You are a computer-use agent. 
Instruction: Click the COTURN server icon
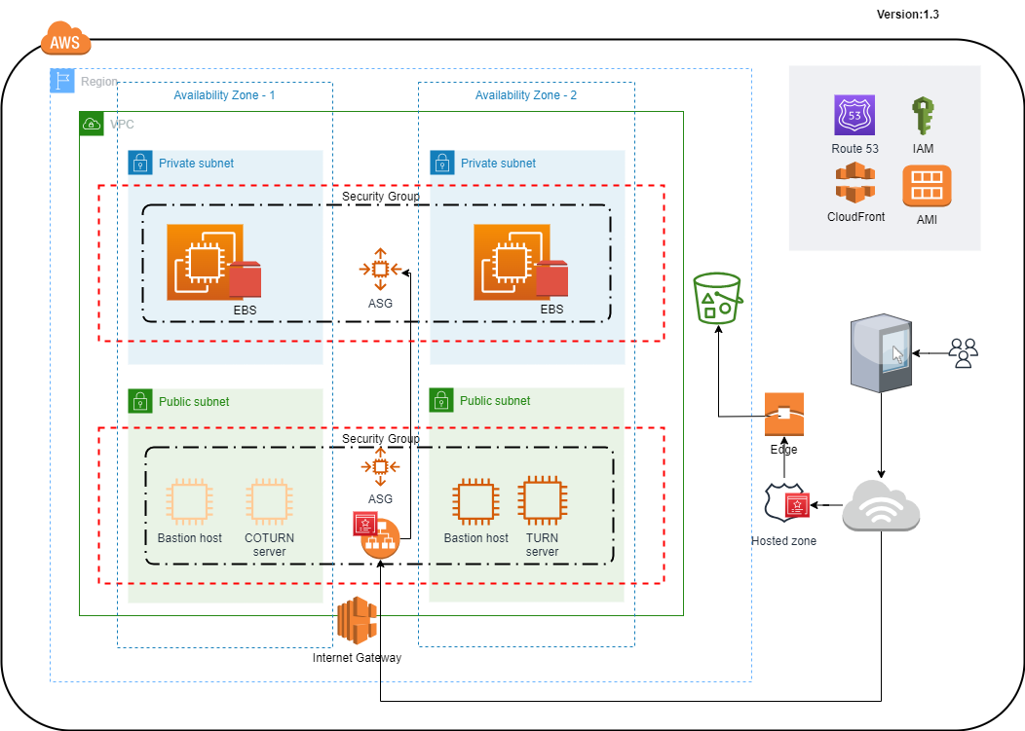coord(269,501)
